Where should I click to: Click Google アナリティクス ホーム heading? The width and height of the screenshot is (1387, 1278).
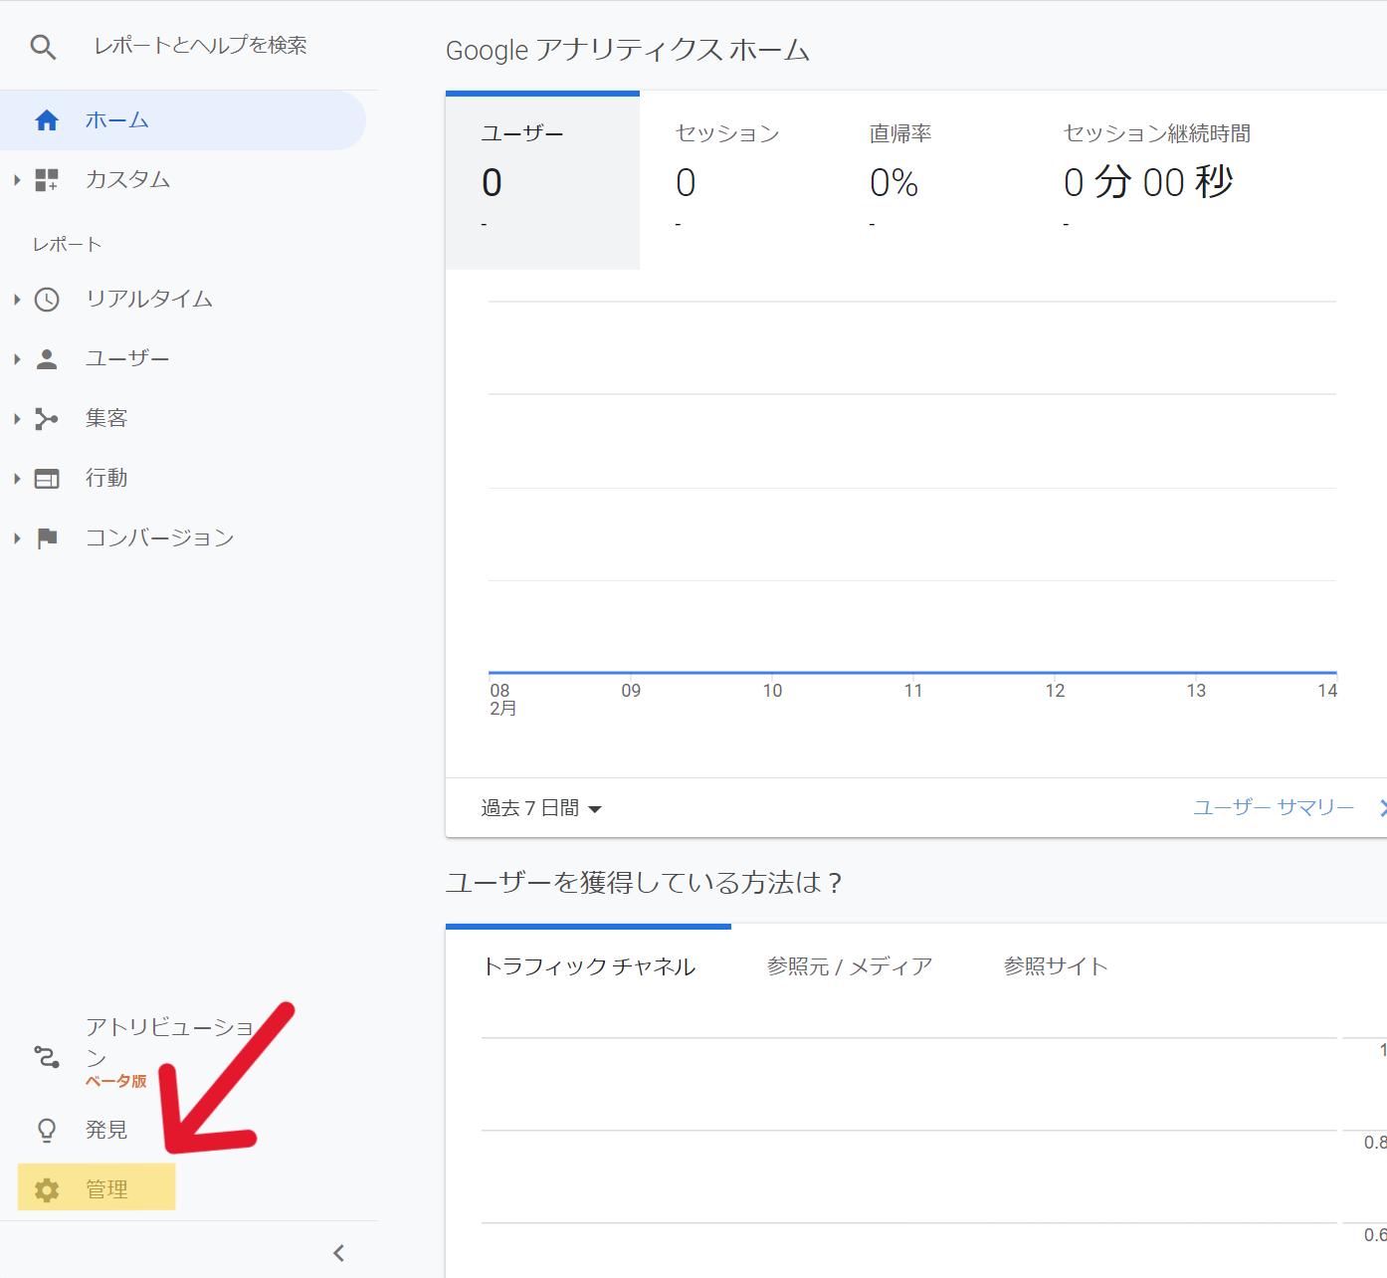pyautogui.click(x=628, y=50)
